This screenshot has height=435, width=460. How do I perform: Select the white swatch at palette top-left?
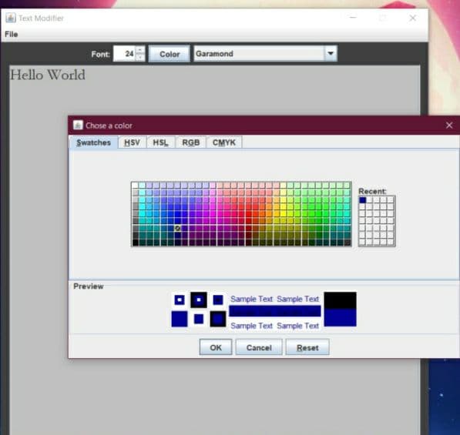coord(135,186)
